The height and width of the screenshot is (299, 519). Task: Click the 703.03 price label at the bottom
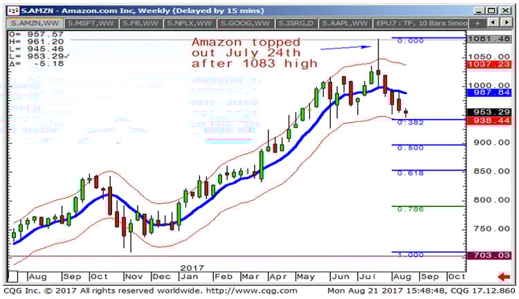tap(489, 255)
